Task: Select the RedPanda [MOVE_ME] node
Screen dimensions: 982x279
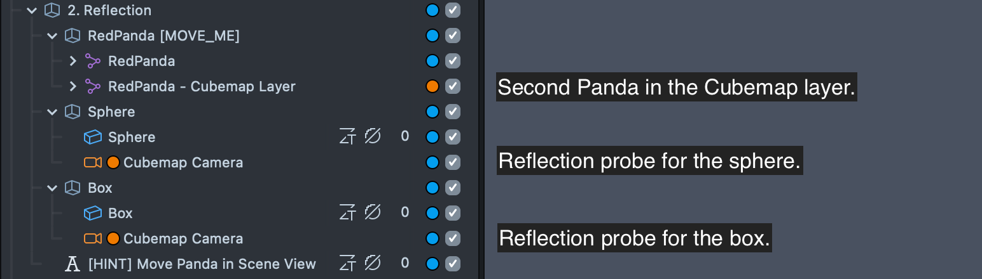Action: coord(163,36)
